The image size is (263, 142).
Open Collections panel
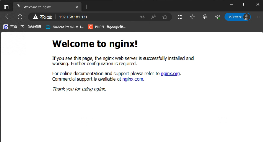pyautogui.click(x=205, y=17)
